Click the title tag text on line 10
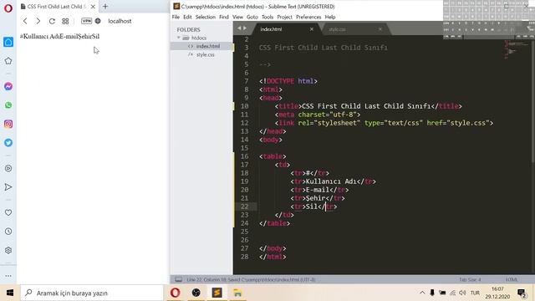This screenshot has width=535, height=301. 366,106
